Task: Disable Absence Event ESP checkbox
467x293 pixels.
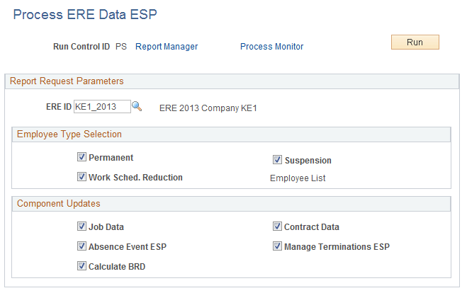Action: [x=82, y=247]
